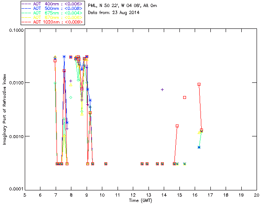Click the 0.1000 y-axis tick label

pyautogui.click(x=16, y=30)
